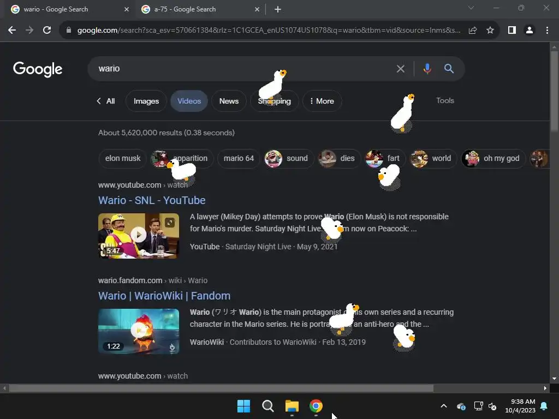Go back to All results filter
This screenshot has width=559, height=419.
[x=106, y=101]
